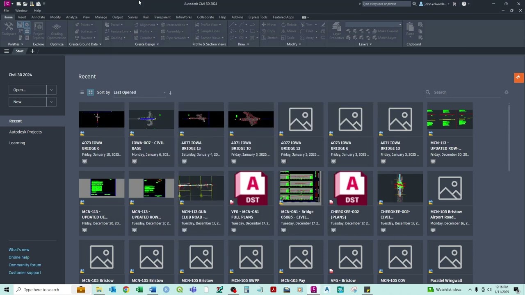Open the layer selection combo box
The width and height of the screenshot is (525, 295).
374,25
